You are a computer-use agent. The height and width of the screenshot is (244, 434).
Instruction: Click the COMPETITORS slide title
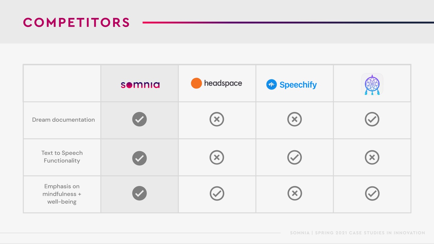(x=77, y=22)
